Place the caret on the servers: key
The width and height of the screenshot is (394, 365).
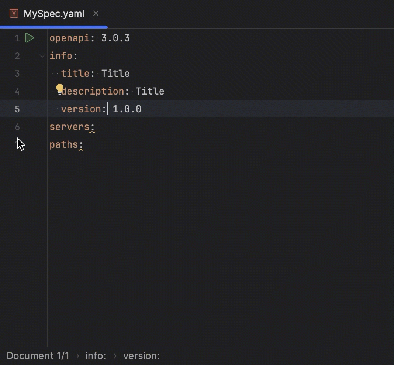(70, 127)
